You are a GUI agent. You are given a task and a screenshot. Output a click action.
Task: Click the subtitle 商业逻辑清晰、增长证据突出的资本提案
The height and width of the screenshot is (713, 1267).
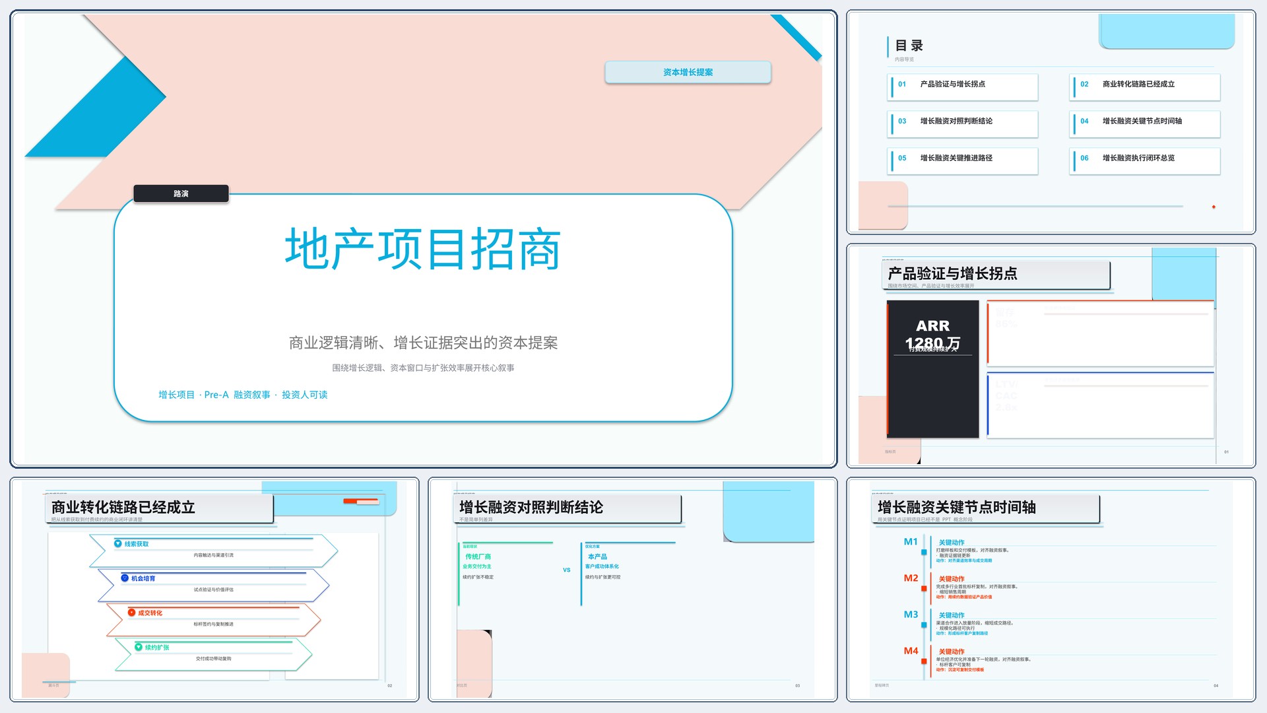(423, 343)
